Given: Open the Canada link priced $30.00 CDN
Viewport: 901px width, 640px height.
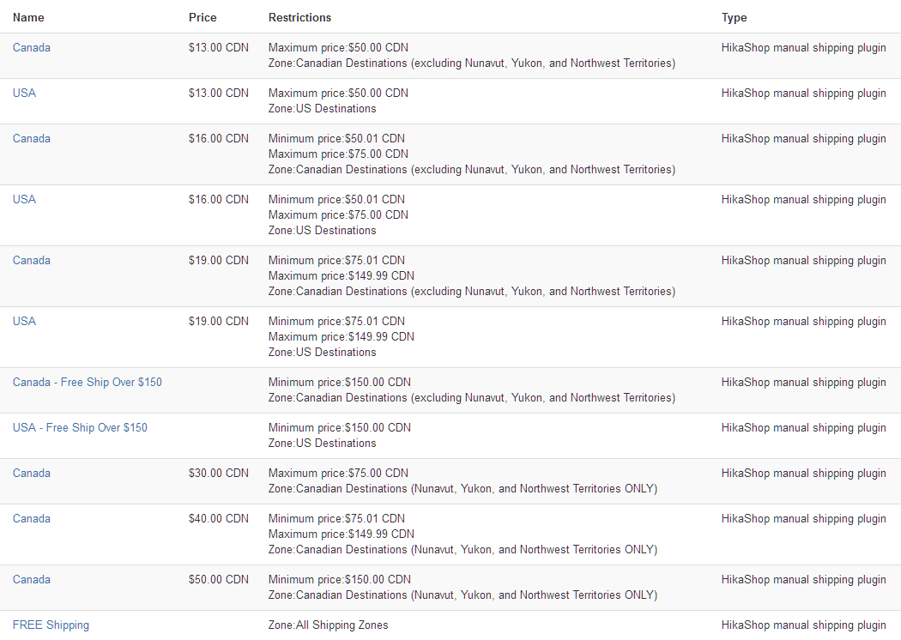Looking at the screenshot, I should [32, 474].
